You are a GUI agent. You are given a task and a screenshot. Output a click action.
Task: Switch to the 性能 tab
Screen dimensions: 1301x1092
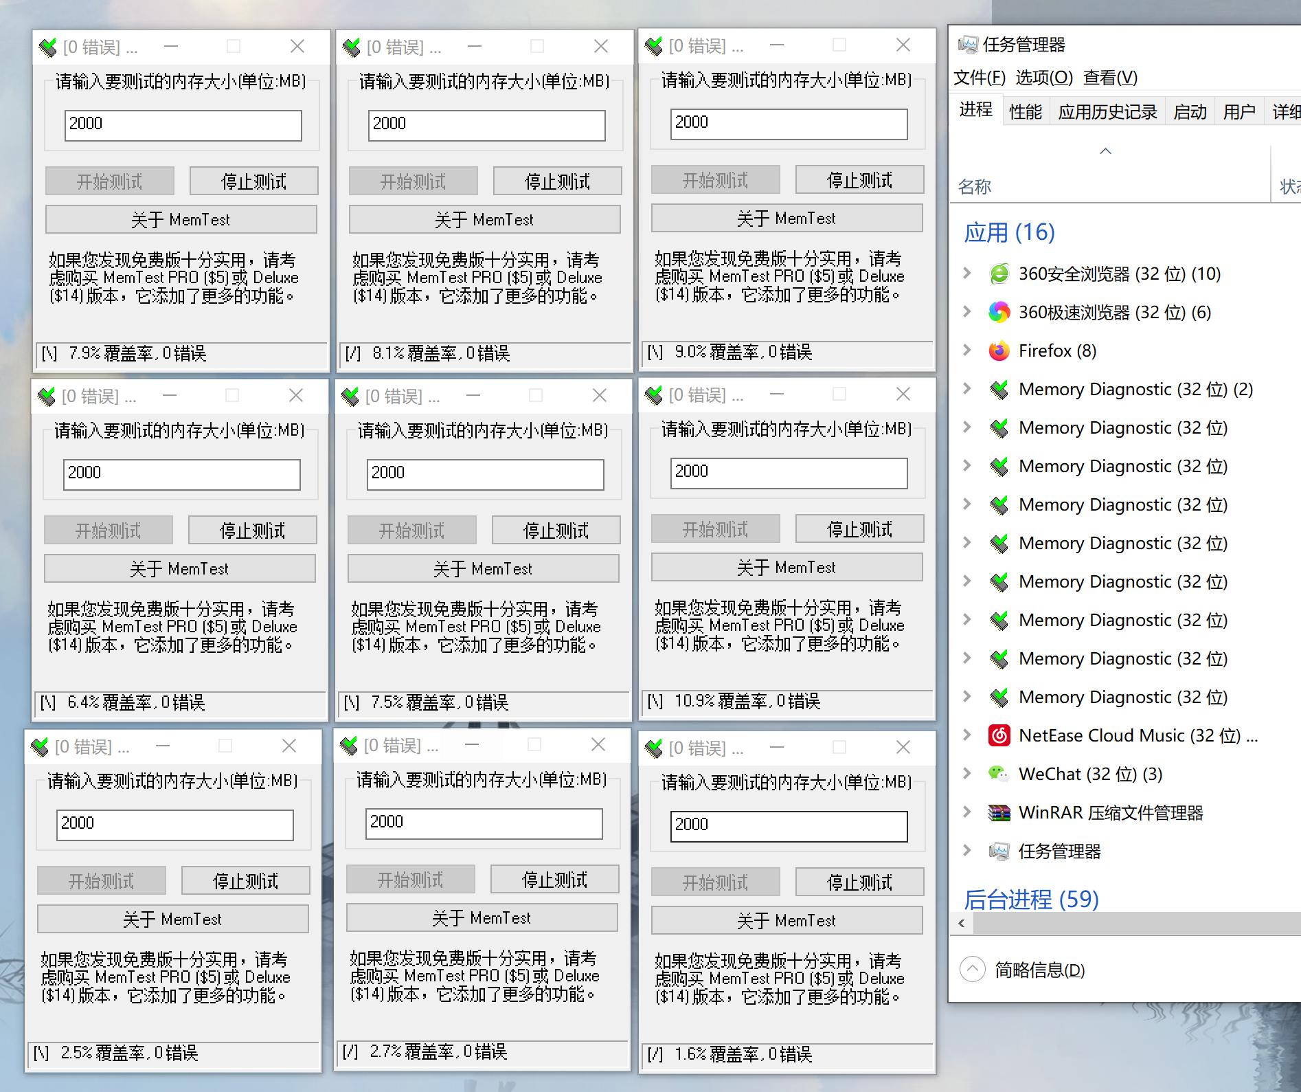click(1025, 111)
